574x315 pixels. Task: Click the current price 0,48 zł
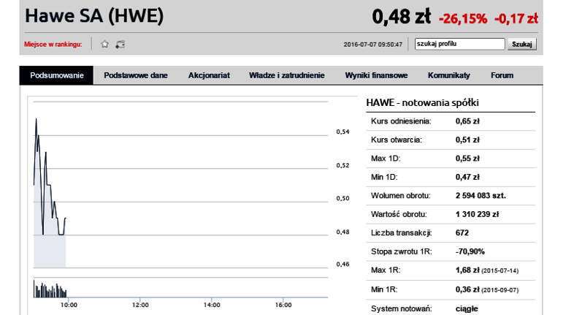point(402,17)
